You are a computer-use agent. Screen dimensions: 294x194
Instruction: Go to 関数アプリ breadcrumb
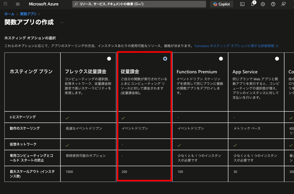point(28,14)
